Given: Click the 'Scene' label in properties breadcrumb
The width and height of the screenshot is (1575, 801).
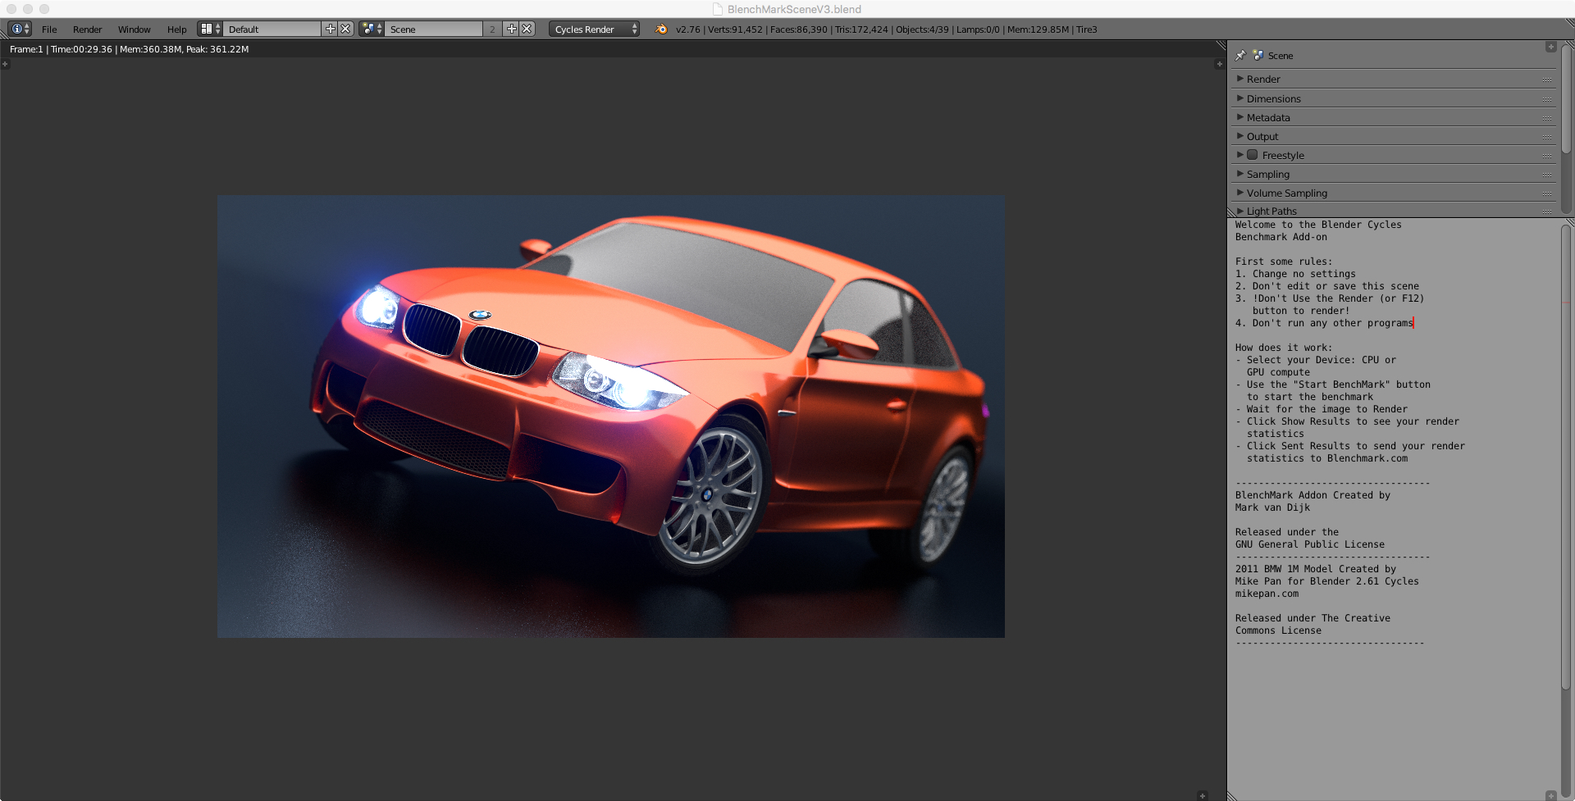Looking at the screenshot, I should (1280, 56).
